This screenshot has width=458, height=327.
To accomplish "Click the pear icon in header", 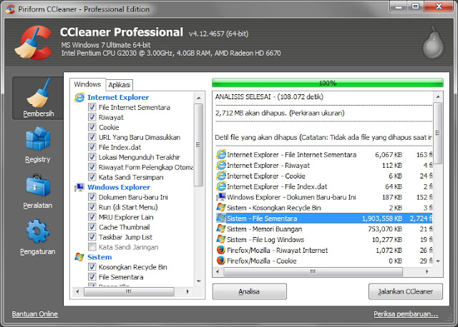I will [x=433, y=43].
